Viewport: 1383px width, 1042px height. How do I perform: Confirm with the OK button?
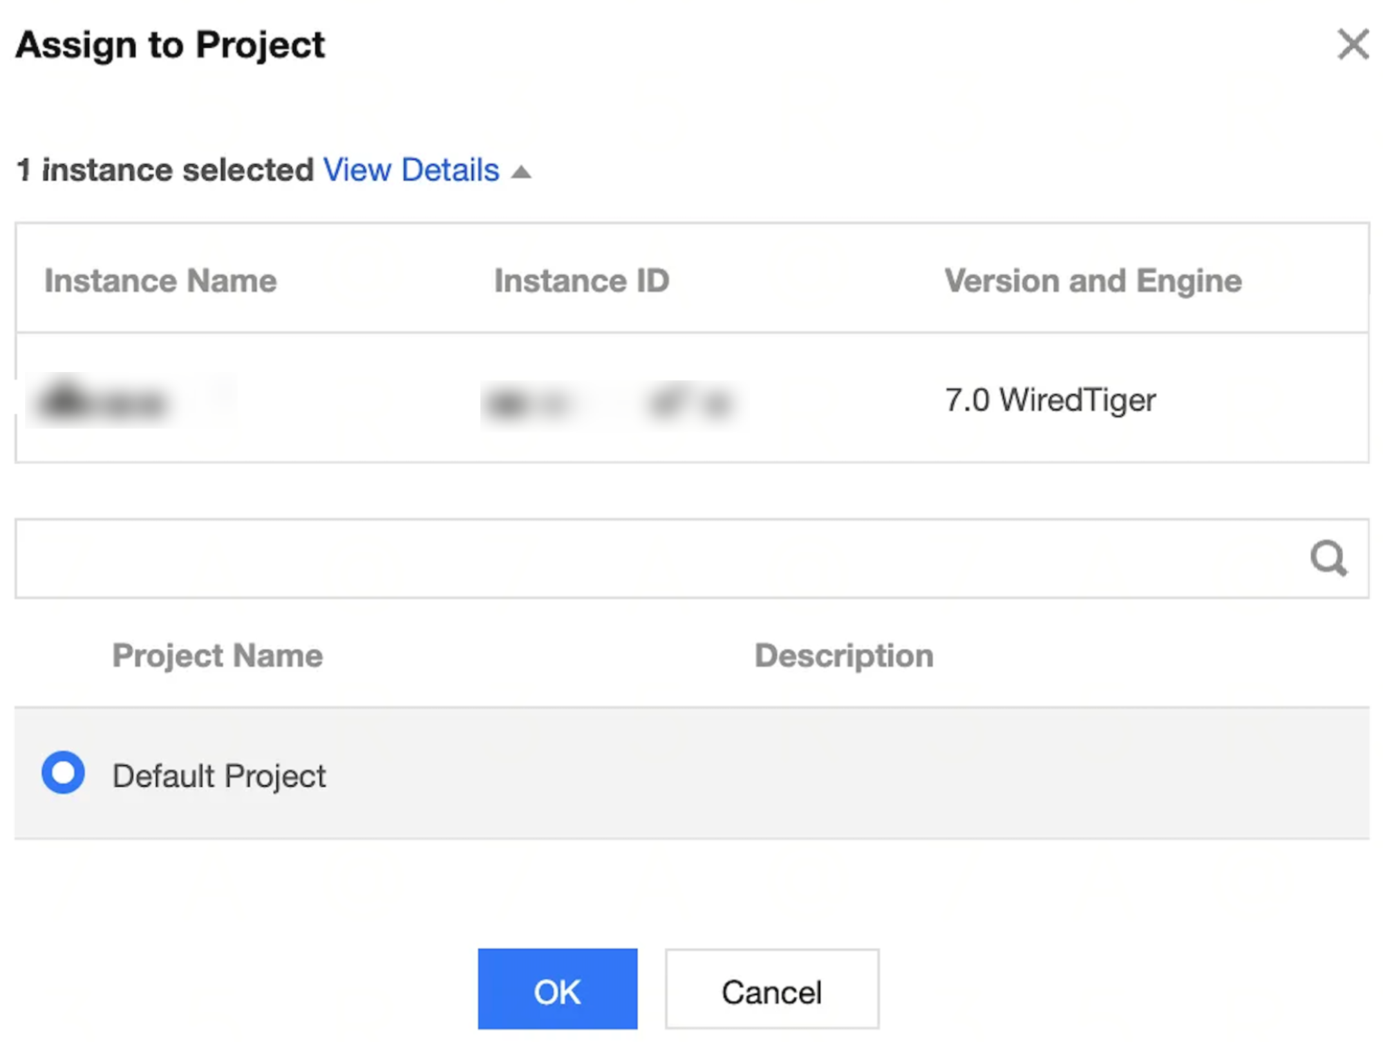(557, 989)
